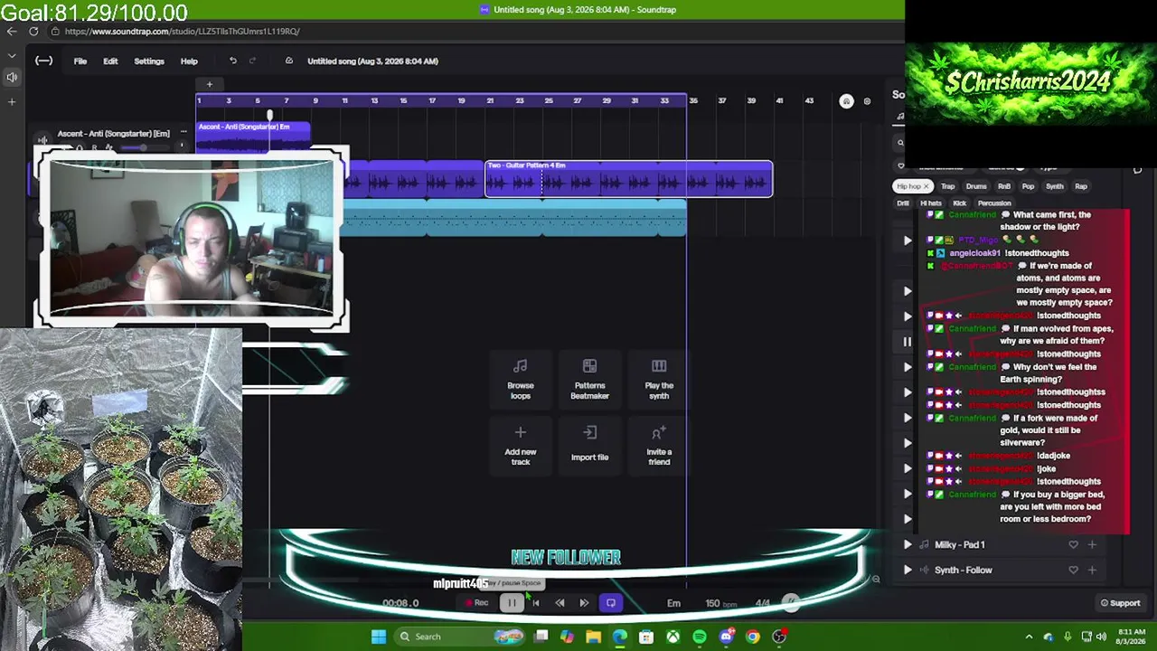Viewport: 1157px width, 651px height.
Task: Open the Edit menu
Action: [110, 61]
